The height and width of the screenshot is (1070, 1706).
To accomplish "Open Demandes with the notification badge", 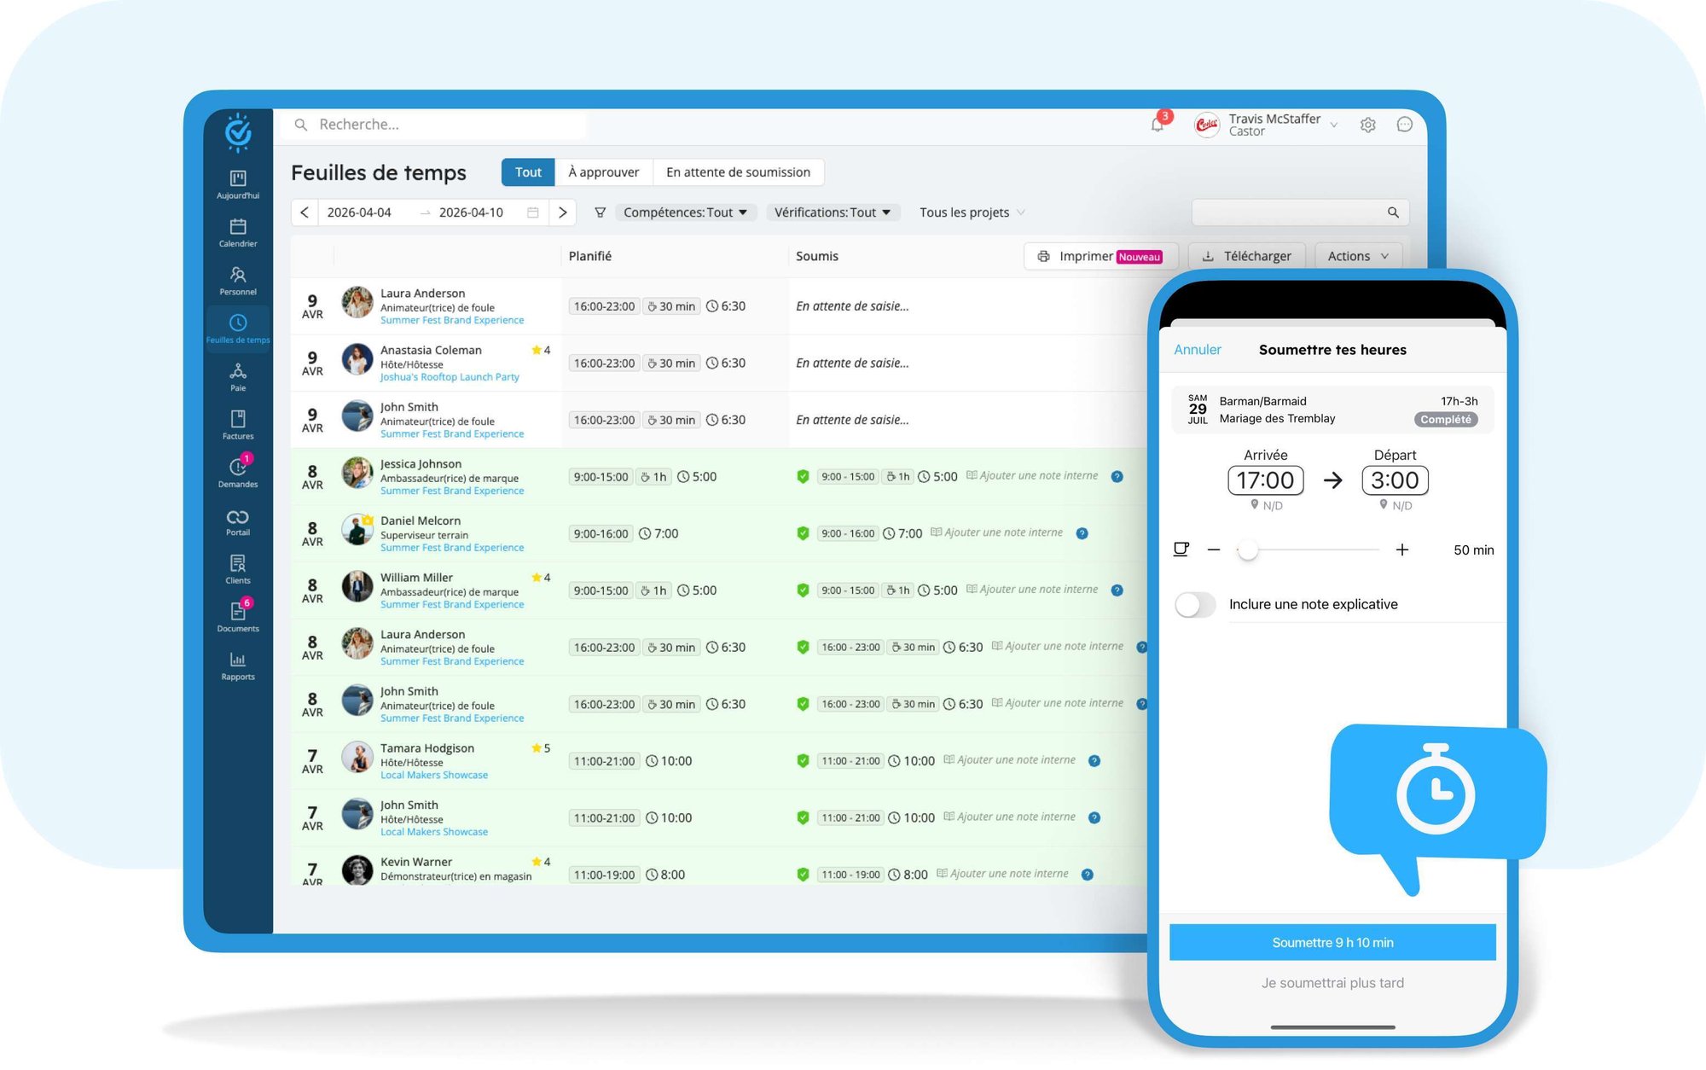I will (237, 472).
